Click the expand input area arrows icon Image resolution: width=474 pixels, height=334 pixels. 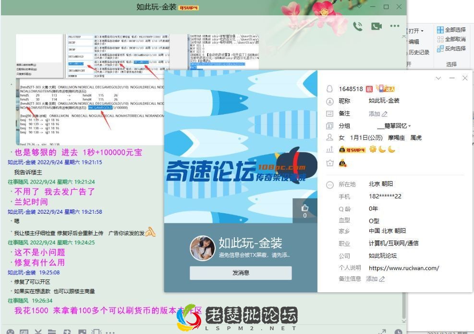[x=382, y=331]
